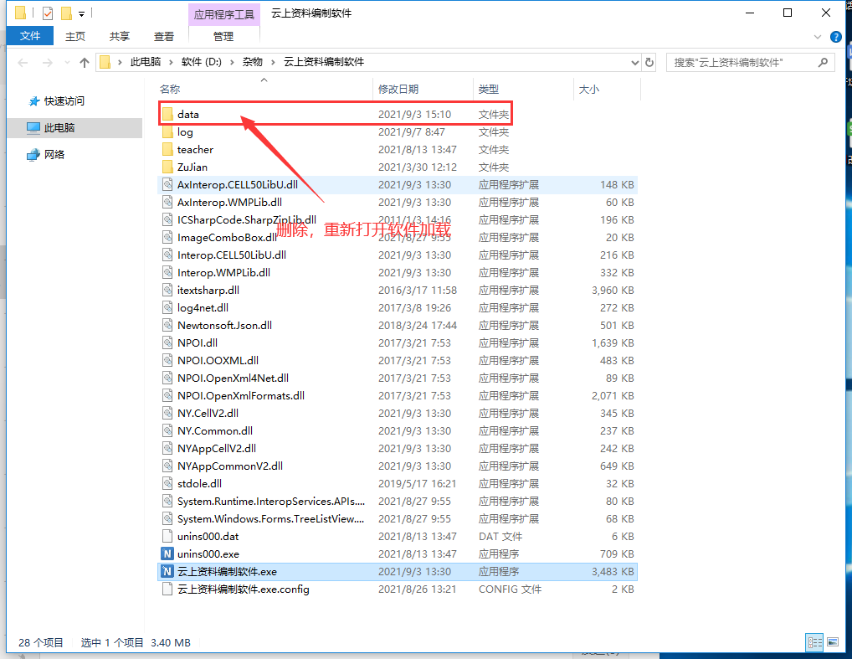Select 此电脑 in the navigation pane
852x659 pixels.
click(x=59, y=127)
